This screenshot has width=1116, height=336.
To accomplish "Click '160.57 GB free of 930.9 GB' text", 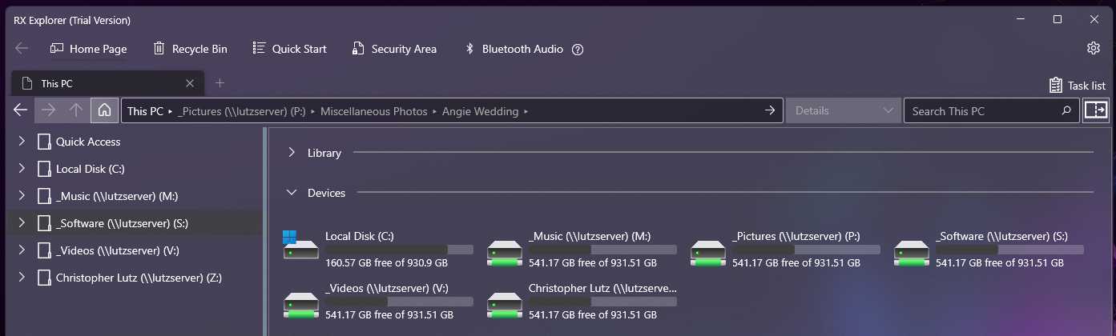I will pyautogui.click(x=386, y=262).
